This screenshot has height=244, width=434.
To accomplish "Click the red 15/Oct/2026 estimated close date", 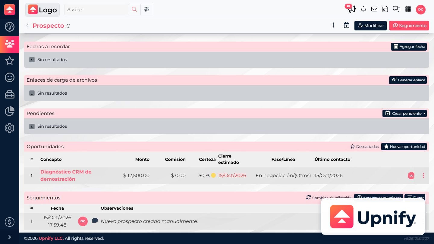I will pos(232,176).
